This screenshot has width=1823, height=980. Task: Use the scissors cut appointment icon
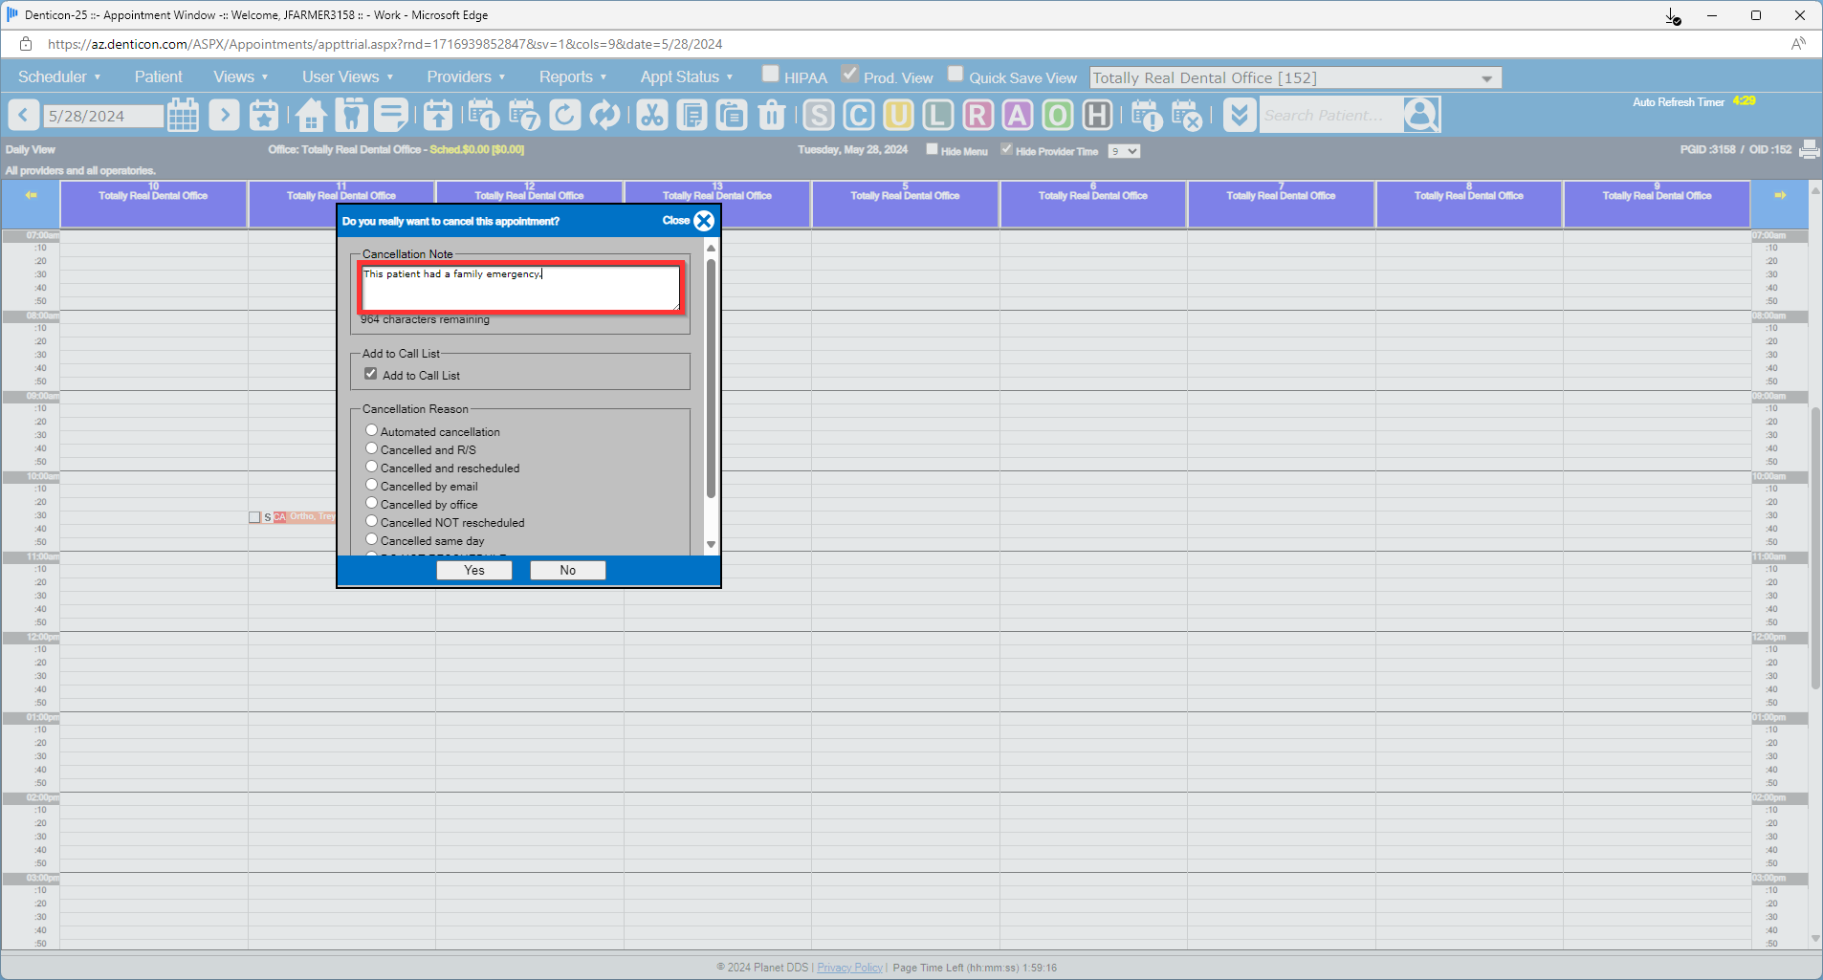(651, 115)
